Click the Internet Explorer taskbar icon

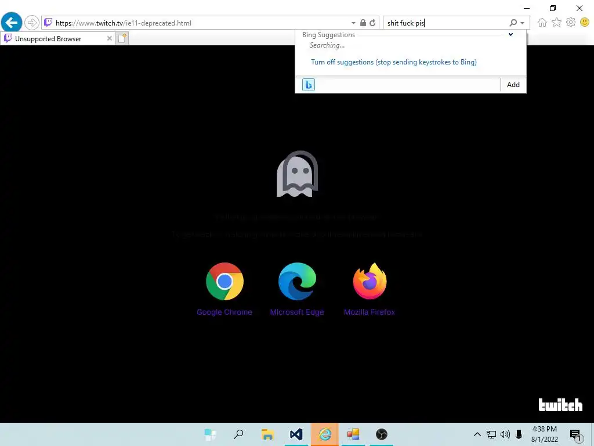325,434
